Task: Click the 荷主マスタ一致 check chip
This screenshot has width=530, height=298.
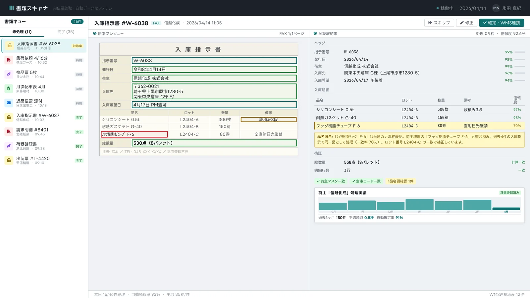Action: (331, 181)
